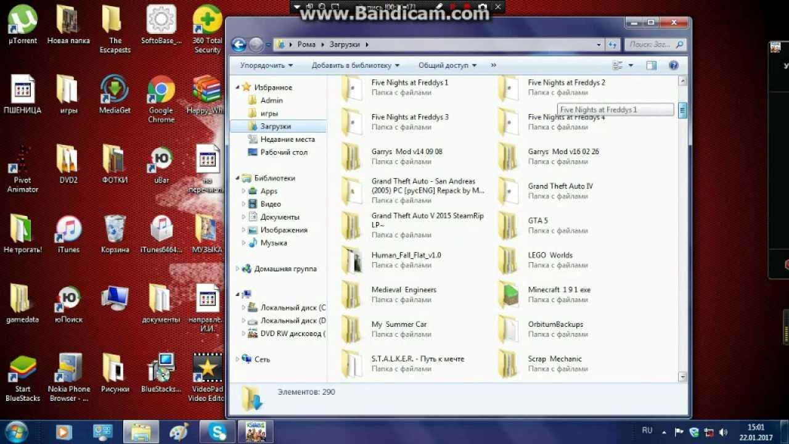Open Добавить в библиотеку dropdown

click(355, 65)
